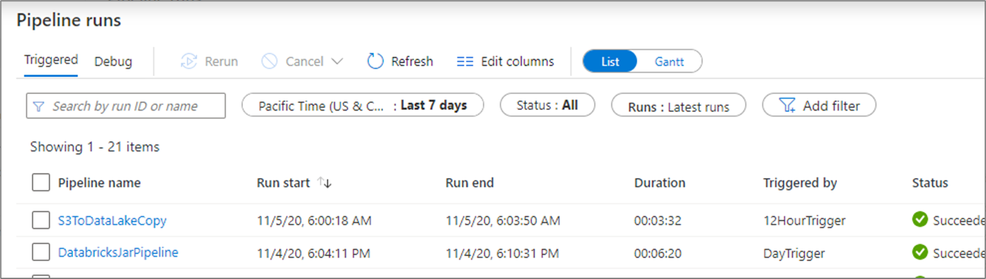Sort by the Run start arrows icon
Screen dimensions: 986x279
[324, 183]
